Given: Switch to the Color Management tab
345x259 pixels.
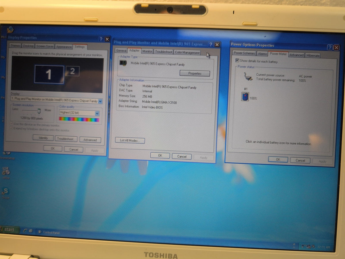Looking at the screenshot, I should coord(187,52).
